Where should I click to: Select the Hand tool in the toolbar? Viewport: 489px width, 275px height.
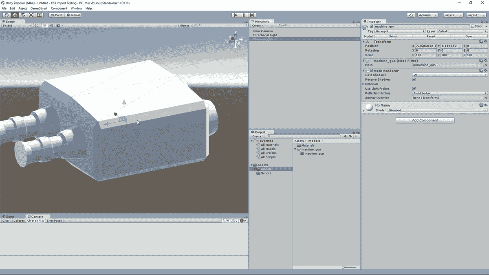click(x=7, y=15)
